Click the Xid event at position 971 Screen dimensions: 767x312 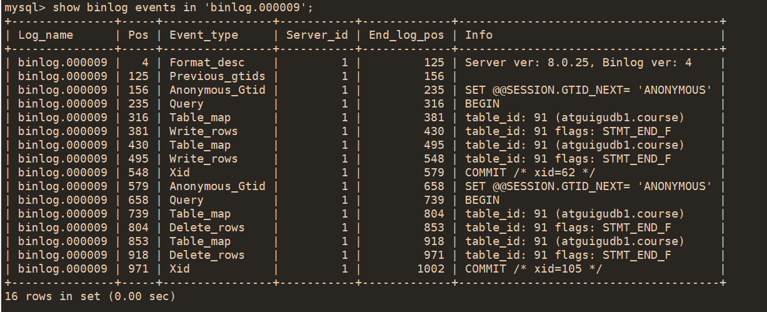tap(179, 269)
